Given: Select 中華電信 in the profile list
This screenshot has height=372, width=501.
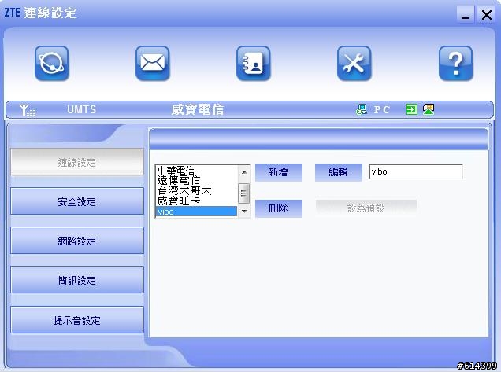Looking at the screenshot, I should pyautogui.click(x=196, y=171).
